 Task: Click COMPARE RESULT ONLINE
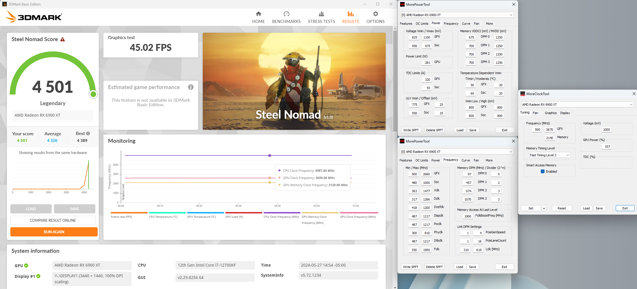53,220
